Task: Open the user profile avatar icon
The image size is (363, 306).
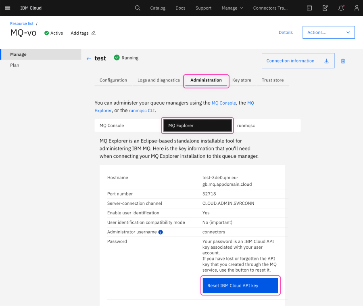Action: coord(357,8)
